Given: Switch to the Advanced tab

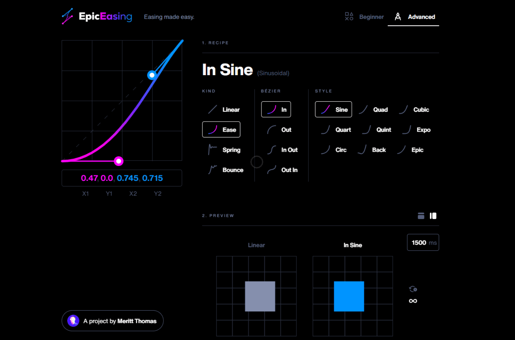Looking at the screenshot, I should [x=414, y=17].
